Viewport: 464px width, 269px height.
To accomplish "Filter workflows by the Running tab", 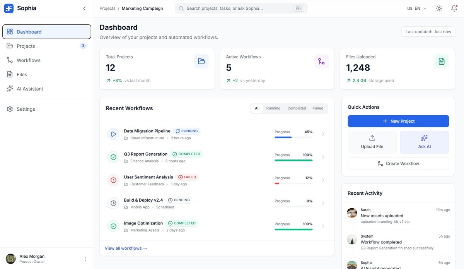I will [273, 108].
